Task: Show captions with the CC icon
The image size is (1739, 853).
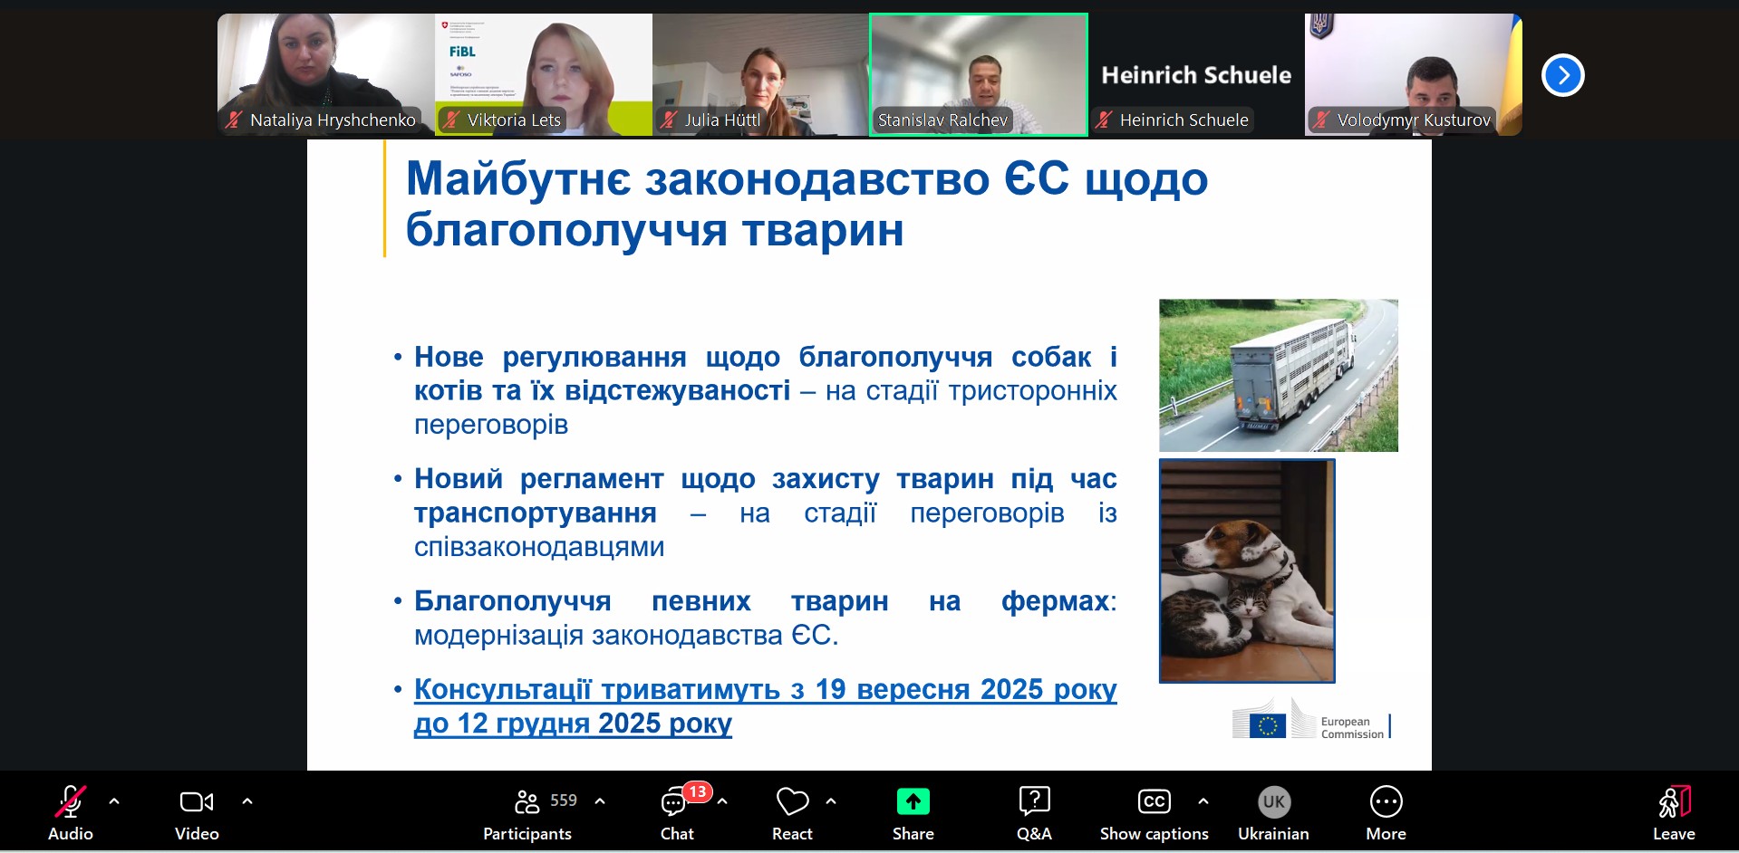Action: pos(1155,801)
